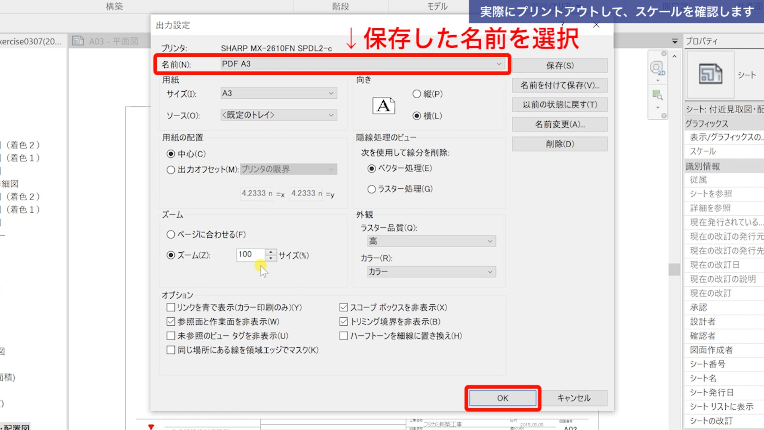The height and width of the screenshot is (430, 764).
Task: Open the 構築 ribbon panel label
Action: point(114,6)
